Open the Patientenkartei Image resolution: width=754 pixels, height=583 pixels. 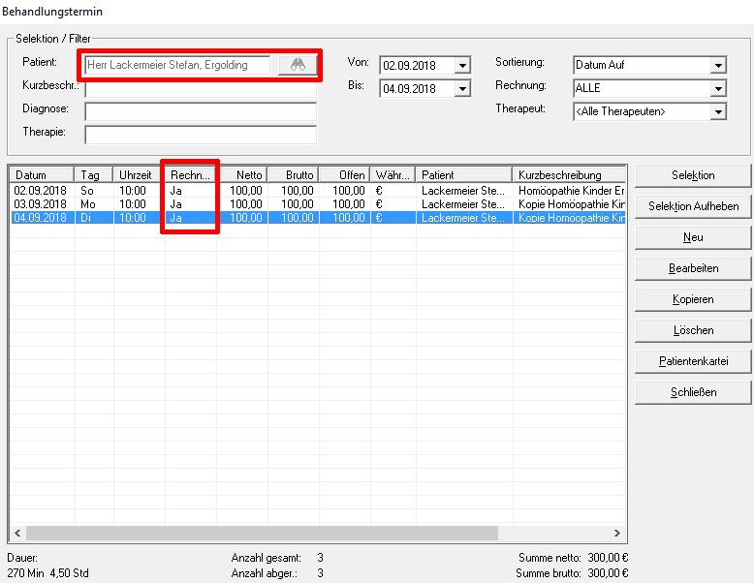pos(693,361)
